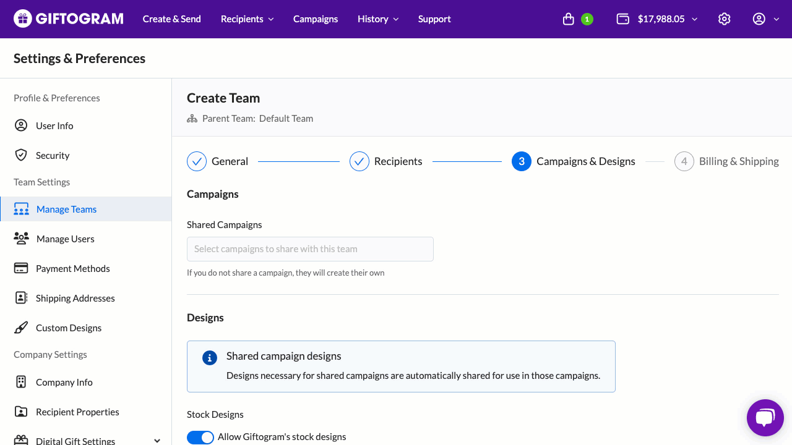
Task: Open the user account profile dropdown
Action: tap(765, 19)
